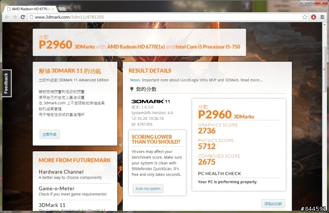
Task: Open a new tab button
Action: [x=62, y=9]
